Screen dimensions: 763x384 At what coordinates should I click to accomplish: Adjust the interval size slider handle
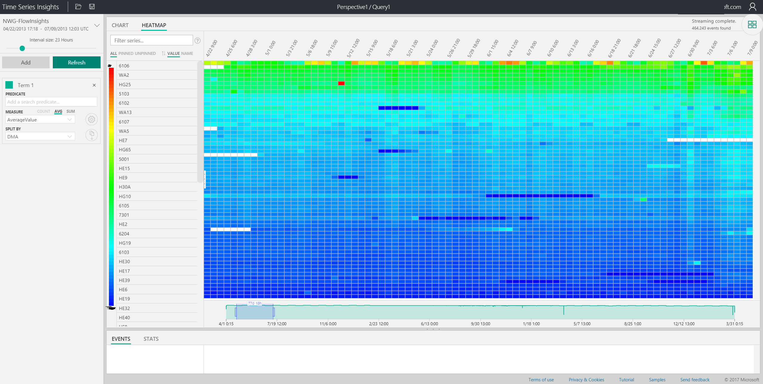(22, 48)
